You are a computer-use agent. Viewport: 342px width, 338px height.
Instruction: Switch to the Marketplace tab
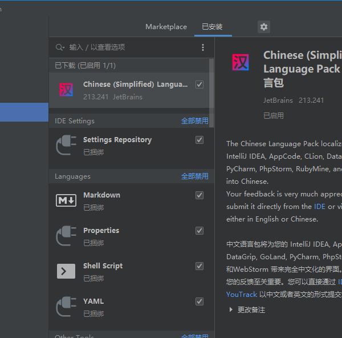[166, 27]
